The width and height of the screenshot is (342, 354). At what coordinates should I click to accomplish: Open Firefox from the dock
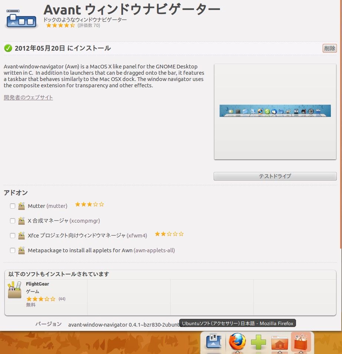[237, 341]
